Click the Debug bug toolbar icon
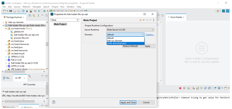Viewport: 232px width, 109px height. (44, 11)
